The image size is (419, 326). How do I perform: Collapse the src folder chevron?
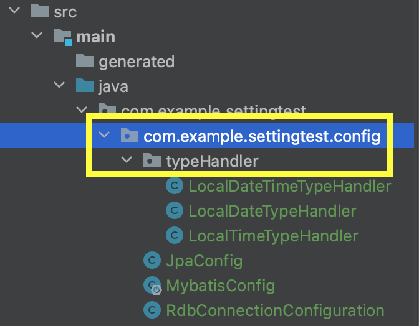point(14,11)
